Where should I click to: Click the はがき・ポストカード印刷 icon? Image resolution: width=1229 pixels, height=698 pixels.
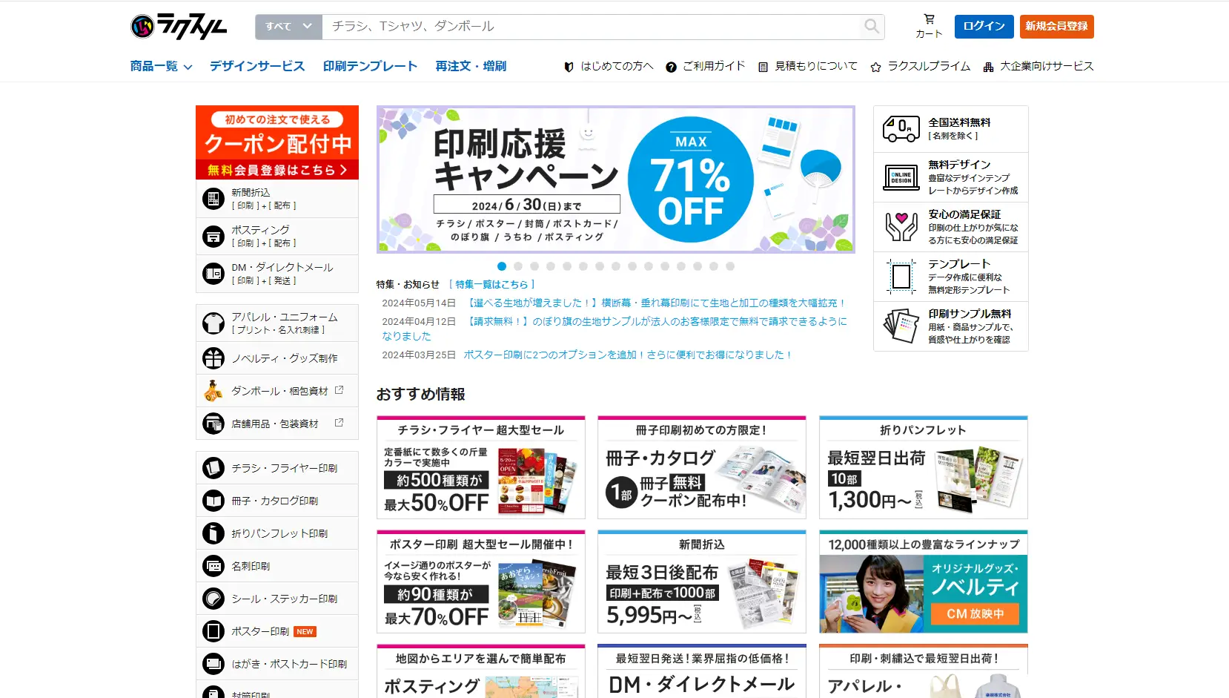pos(213,664)
